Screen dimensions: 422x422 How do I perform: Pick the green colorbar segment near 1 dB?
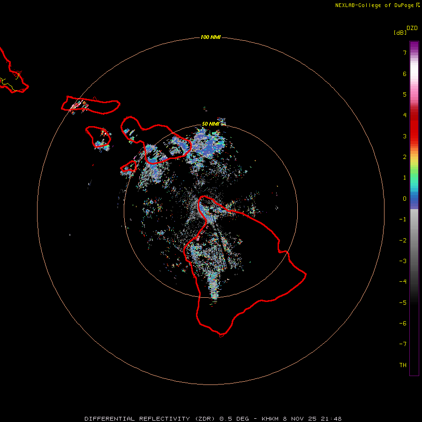point(414,175)
